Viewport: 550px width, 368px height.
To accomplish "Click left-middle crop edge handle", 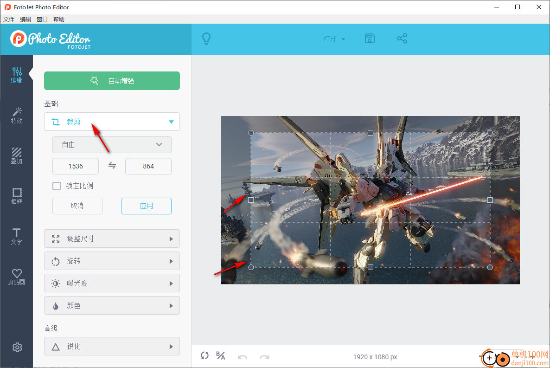I will click(251, 200).
